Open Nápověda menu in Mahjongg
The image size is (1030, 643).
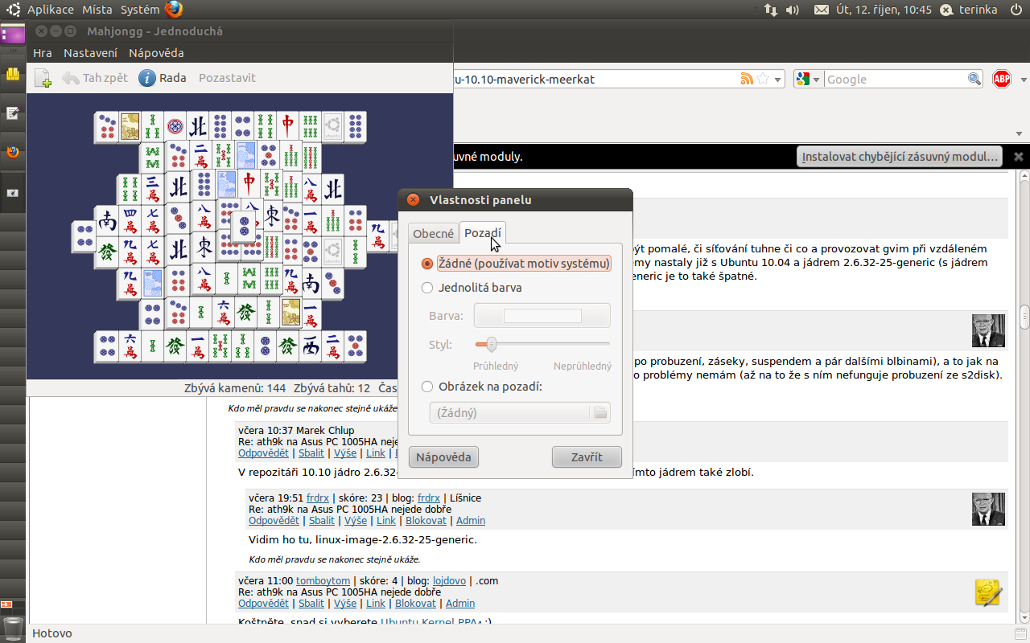(156, 53)
